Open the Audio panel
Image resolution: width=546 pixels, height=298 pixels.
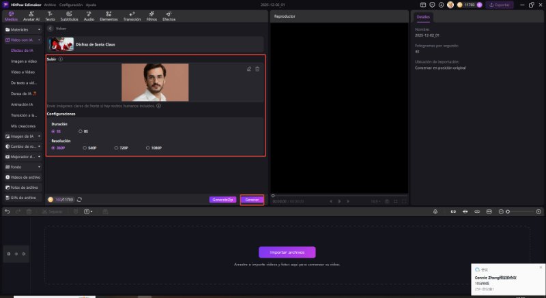coord(89,16)
